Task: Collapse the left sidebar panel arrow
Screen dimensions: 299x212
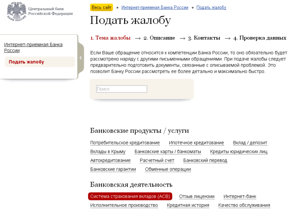Action: (81, 57)
